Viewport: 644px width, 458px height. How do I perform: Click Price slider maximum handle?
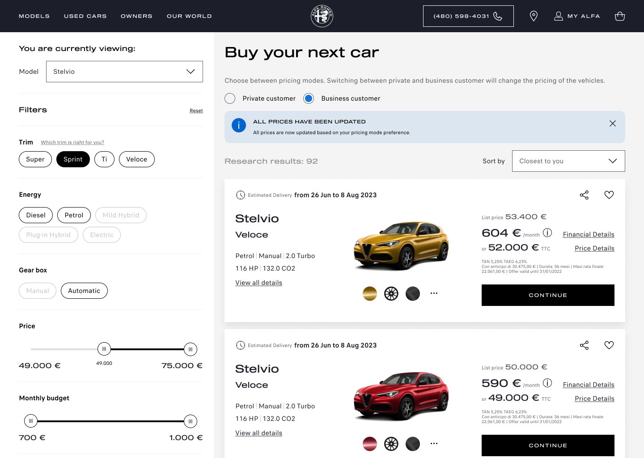pyautogui.click(x=191, y=349)
